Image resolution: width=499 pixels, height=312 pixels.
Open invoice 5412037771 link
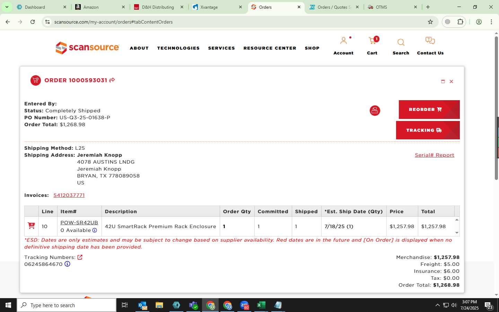[69, 195]
